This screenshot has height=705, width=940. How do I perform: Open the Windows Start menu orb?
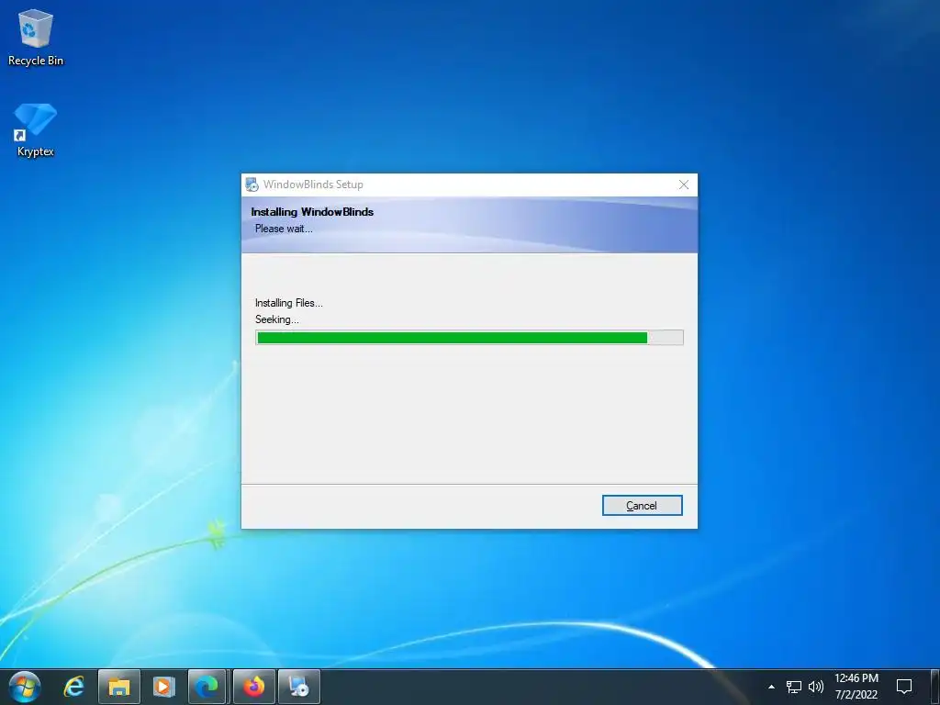[x=25, y=687]
